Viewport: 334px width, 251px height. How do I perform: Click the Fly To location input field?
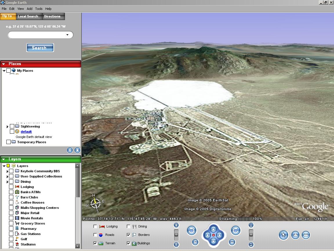pos(41,35)
